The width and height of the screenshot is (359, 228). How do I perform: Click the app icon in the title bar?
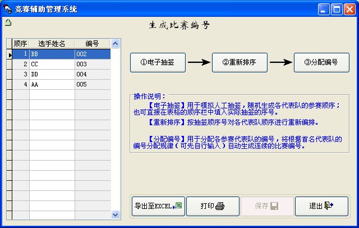7,9
